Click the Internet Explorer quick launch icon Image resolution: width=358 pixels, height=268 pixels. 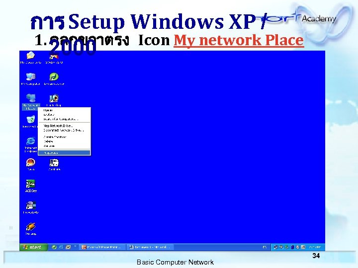pyautogui.click(x=61, y=247)
